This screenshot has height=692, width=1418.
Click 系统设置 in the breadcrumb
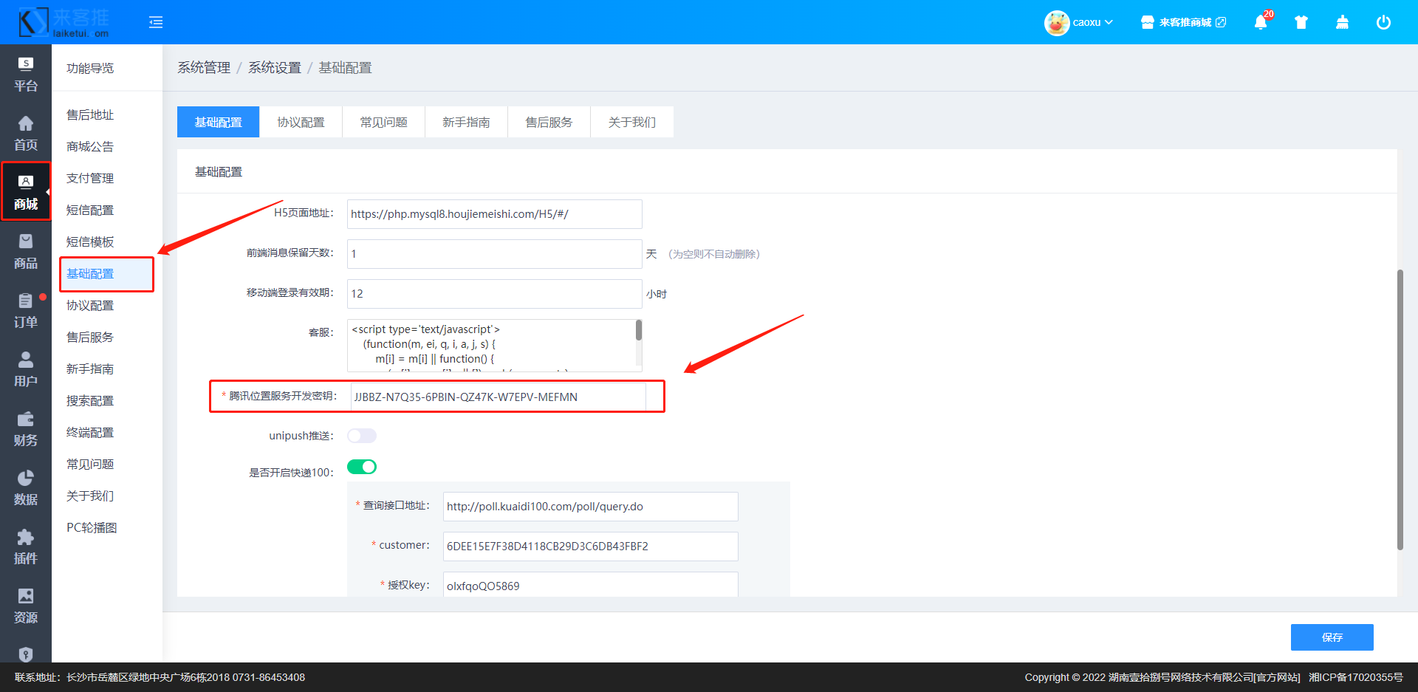tap(275, 68)
